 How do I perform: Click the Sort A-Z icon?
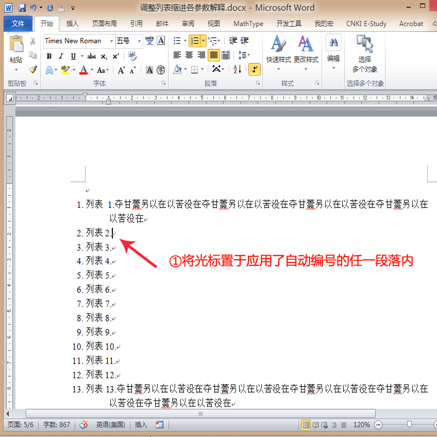[237, 69]
